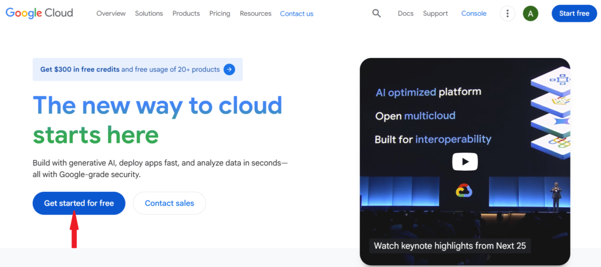Click the green account avatar 'A'
601x267 pixels.
click(531, 13)
